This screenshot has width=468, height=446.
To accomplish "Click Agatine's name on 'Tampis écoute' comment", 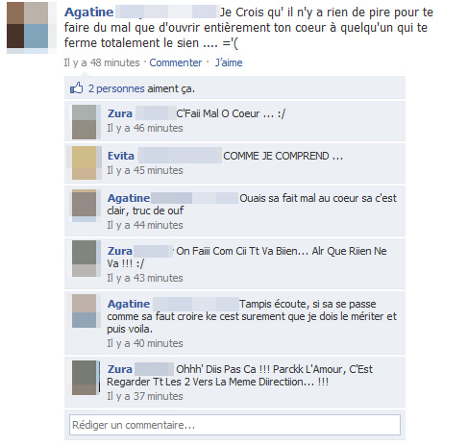I will pos(129,304).
